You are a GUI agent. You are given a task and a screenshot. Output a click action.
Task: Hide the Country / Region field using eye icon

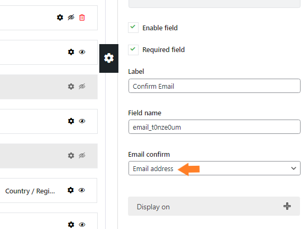[82, 190]
